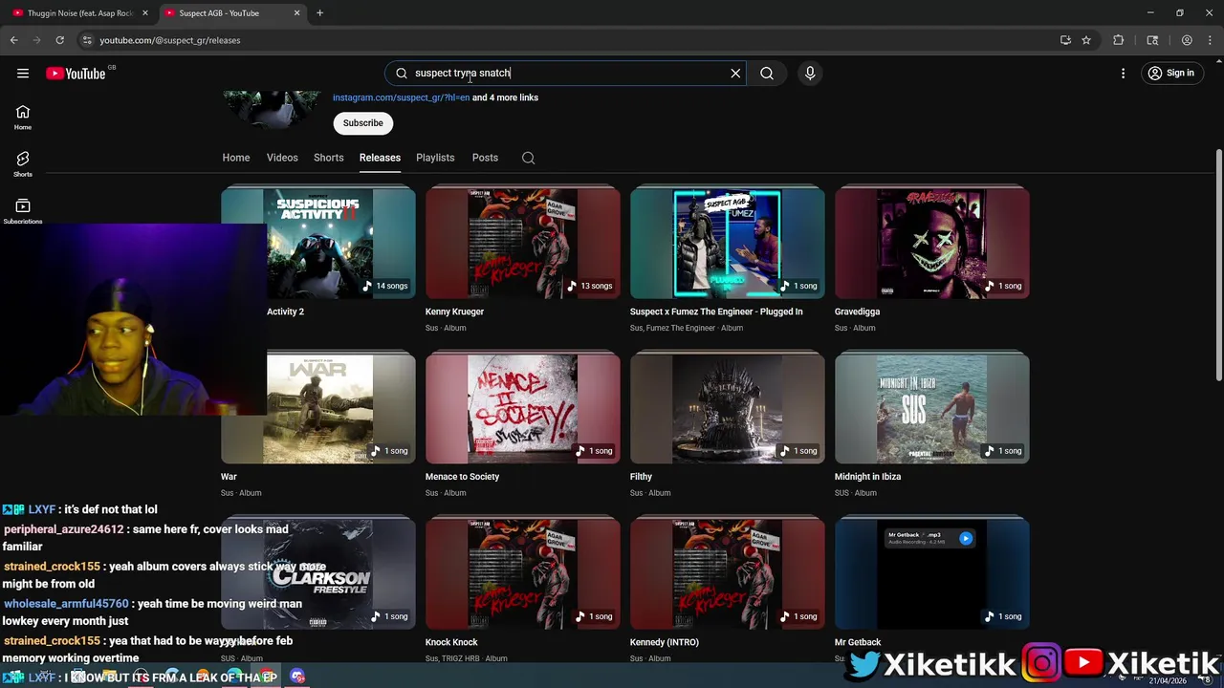The height and width of the screenshot is (688, 1224).
Task: Open Subscriptions in the sidebar
Action: pyautogui.click(x=23, y=210)
